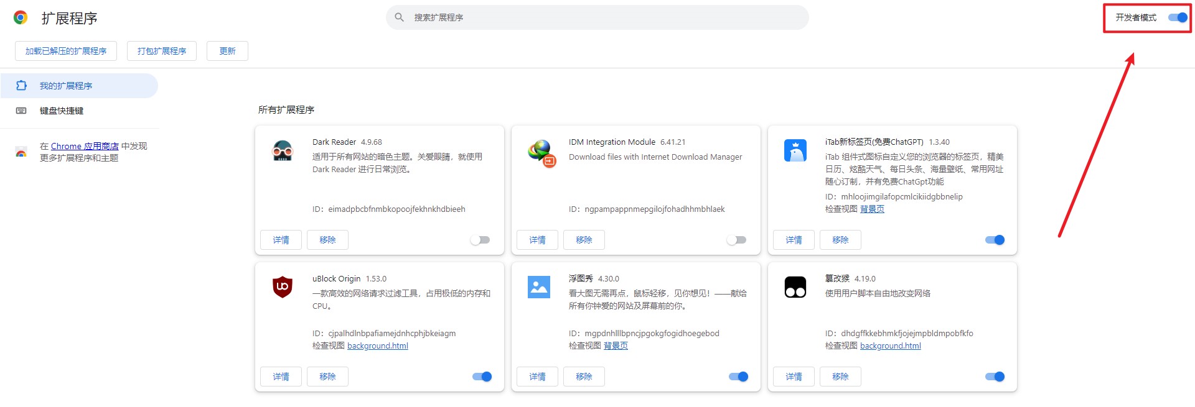Open uBlock Origin background.html inspect link

[x=378, y=346]
